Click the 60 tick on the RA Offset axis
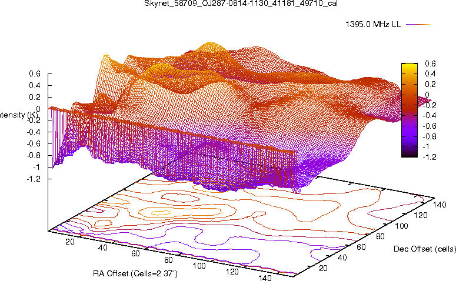Viewport: 456px width, 281px height. click(x=135, y=253)
